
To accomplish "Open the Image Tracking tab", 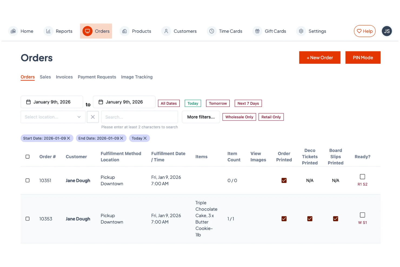I will [x=137, y=77].
